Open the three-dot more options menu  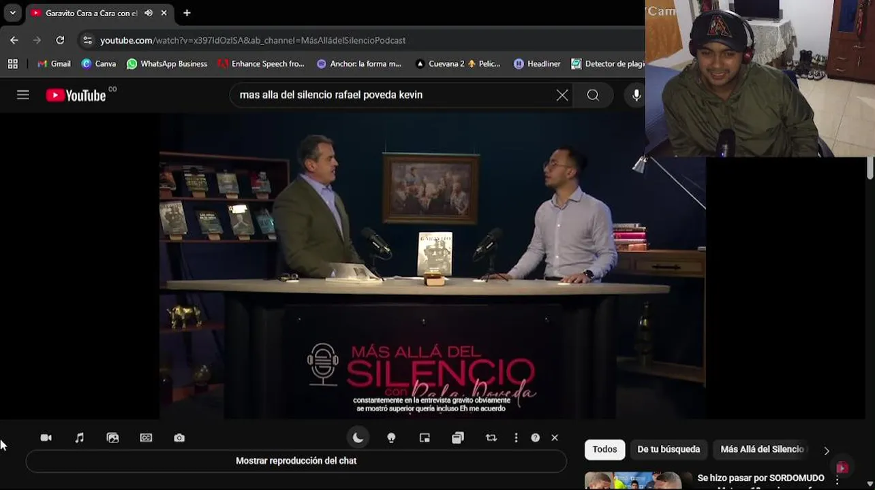(516, 438)
